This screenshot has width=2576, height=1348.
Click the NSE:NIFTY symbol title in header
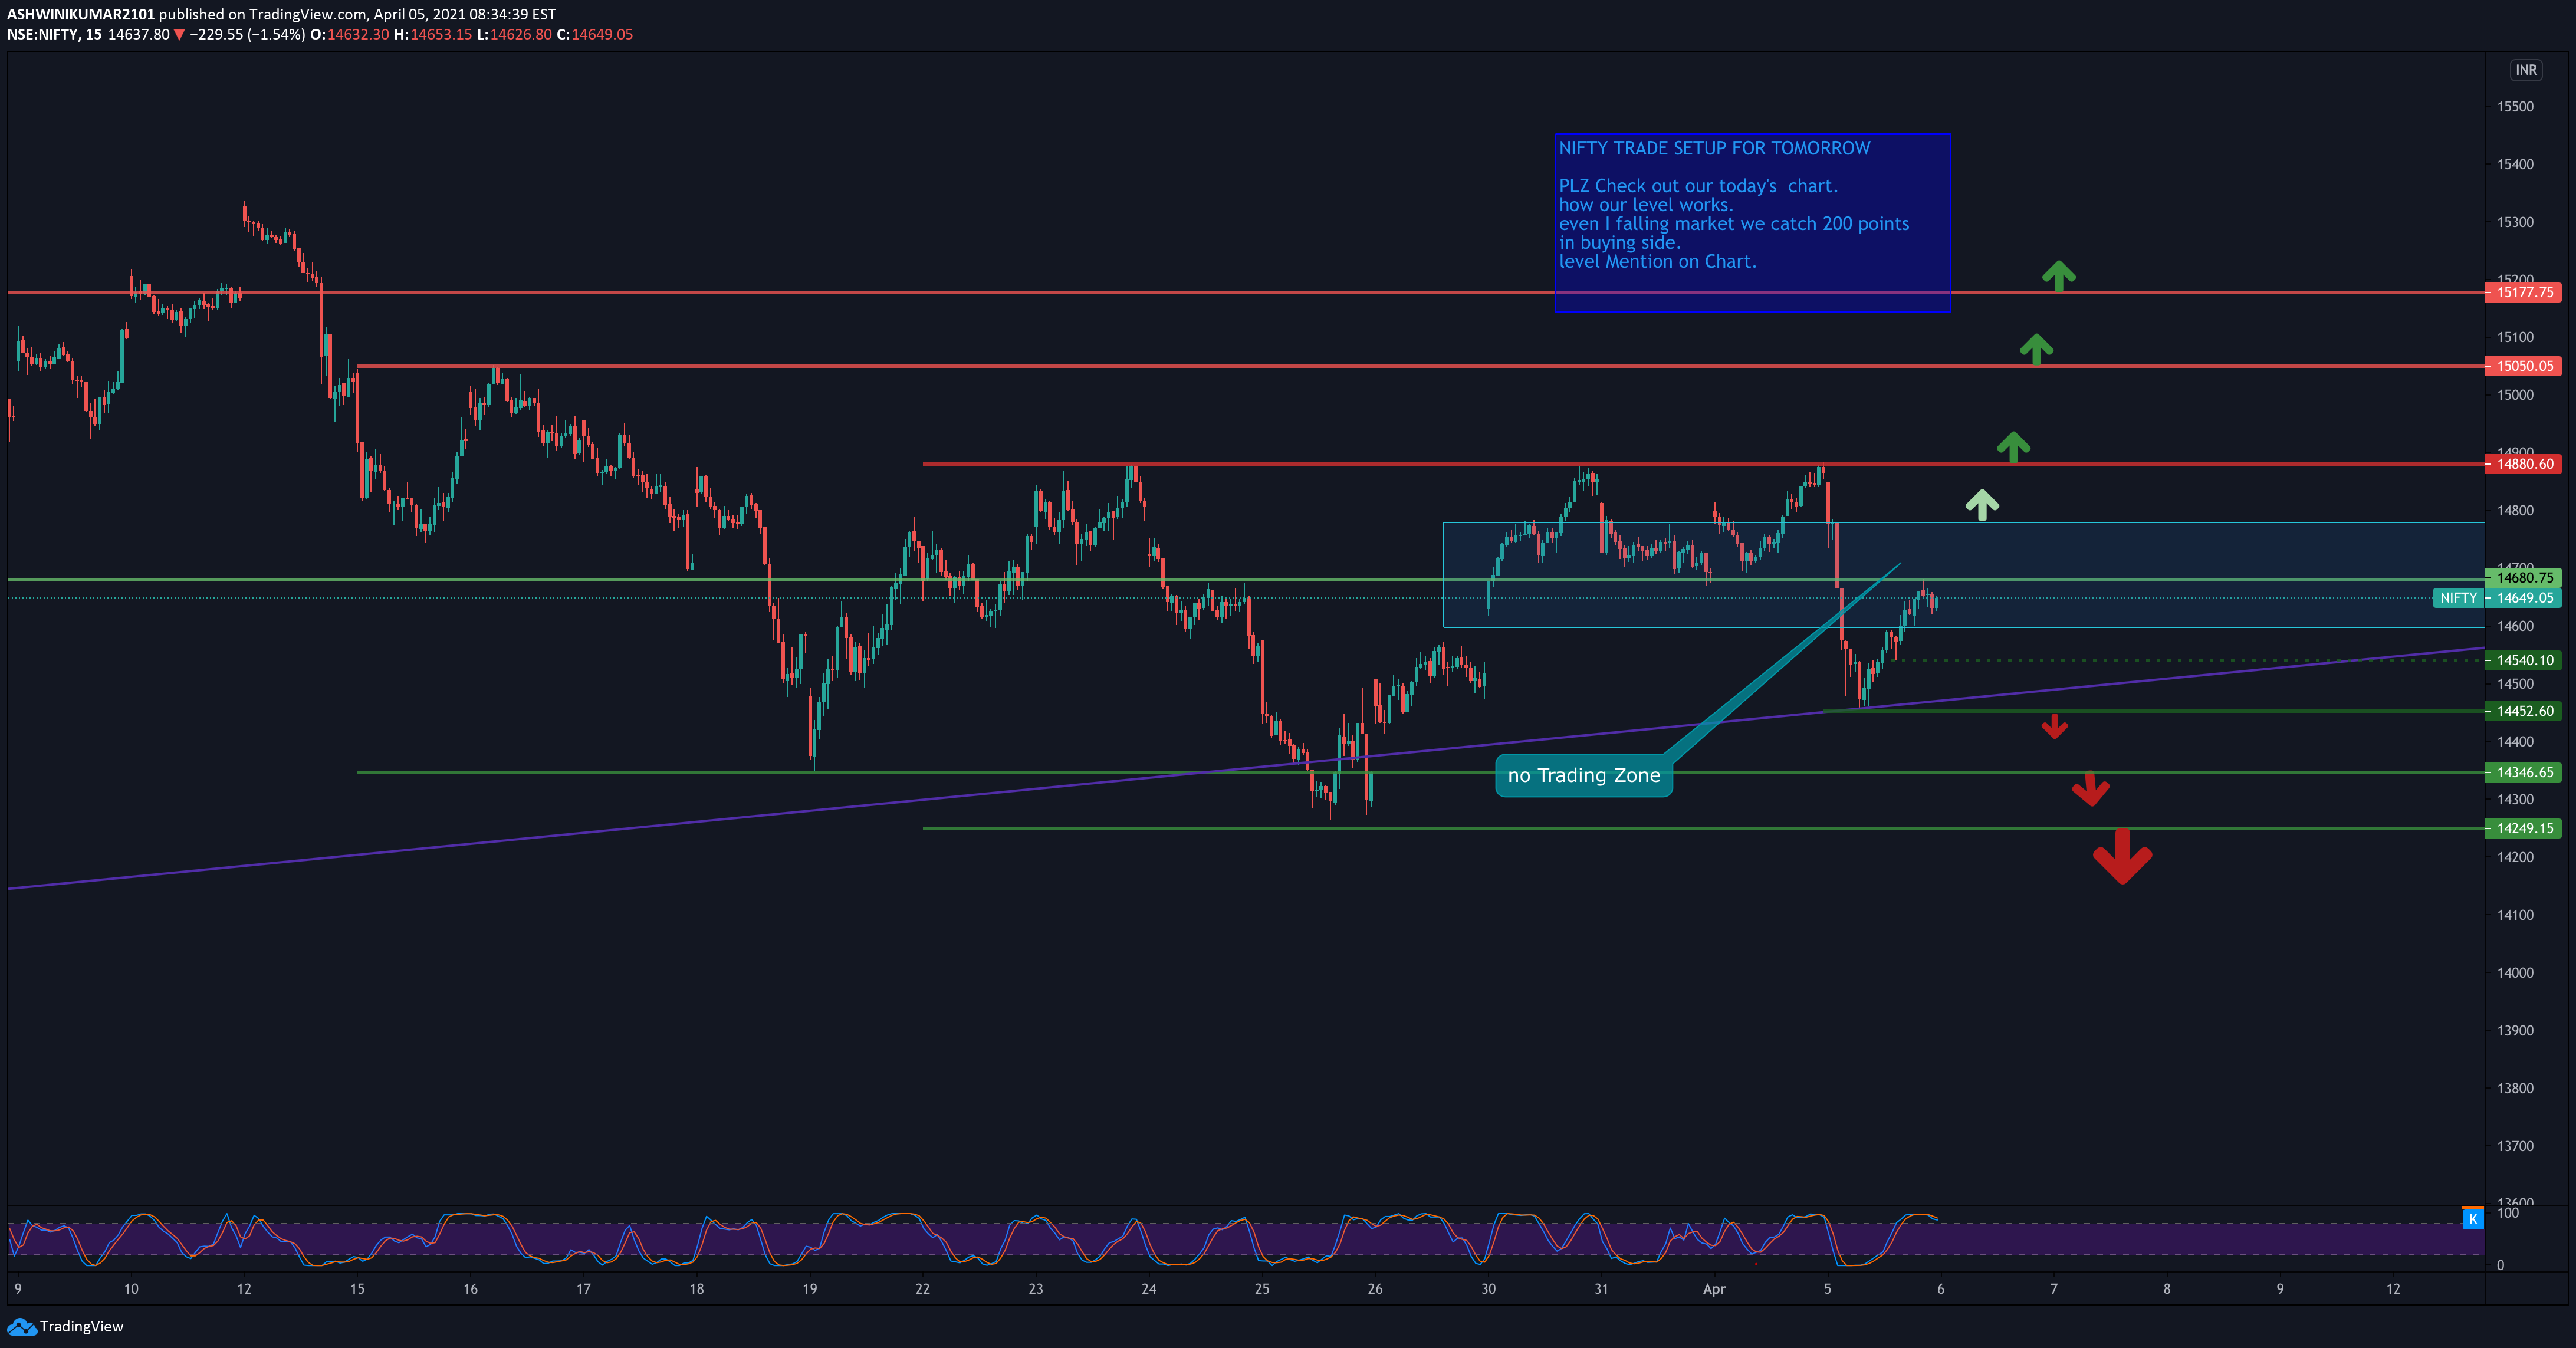point(43,34)
